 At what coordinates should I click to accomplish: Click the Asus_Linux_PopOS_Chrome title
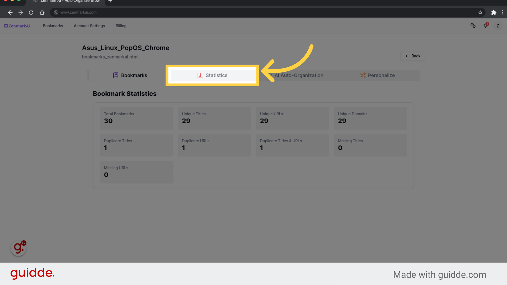click(x=126, y=48)
